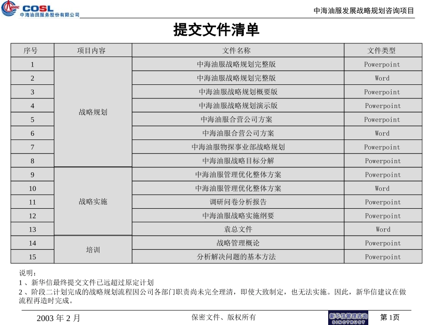
Task: Click file name 战略管理概论
Action: point(238,243)
